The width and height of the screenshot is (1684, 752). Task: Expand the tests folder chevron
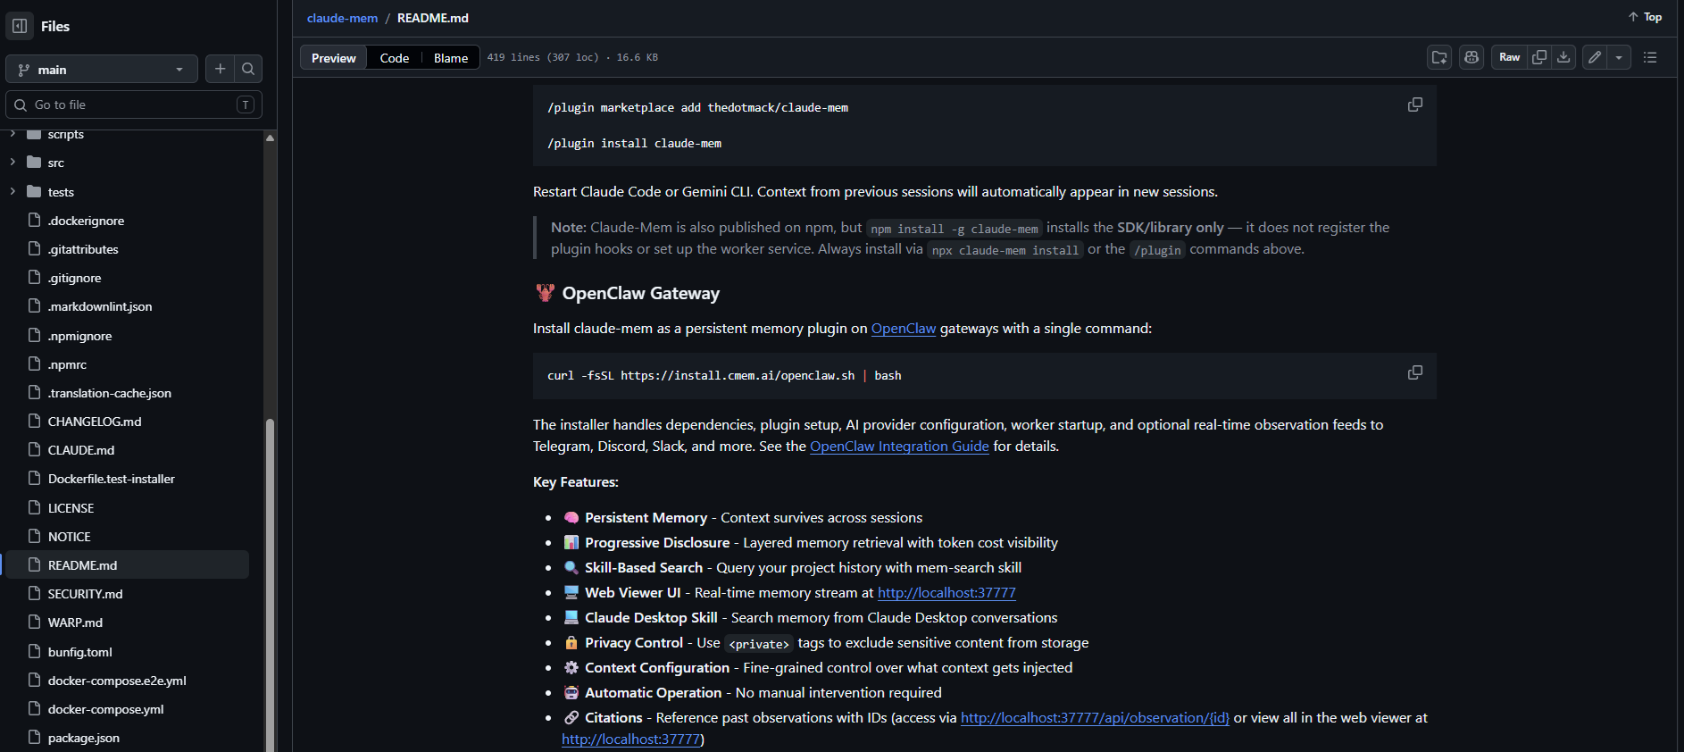[13, 191]
